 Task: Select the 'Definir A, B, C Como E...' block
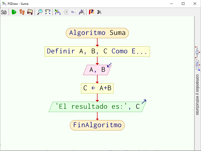(x=97, y=52)
